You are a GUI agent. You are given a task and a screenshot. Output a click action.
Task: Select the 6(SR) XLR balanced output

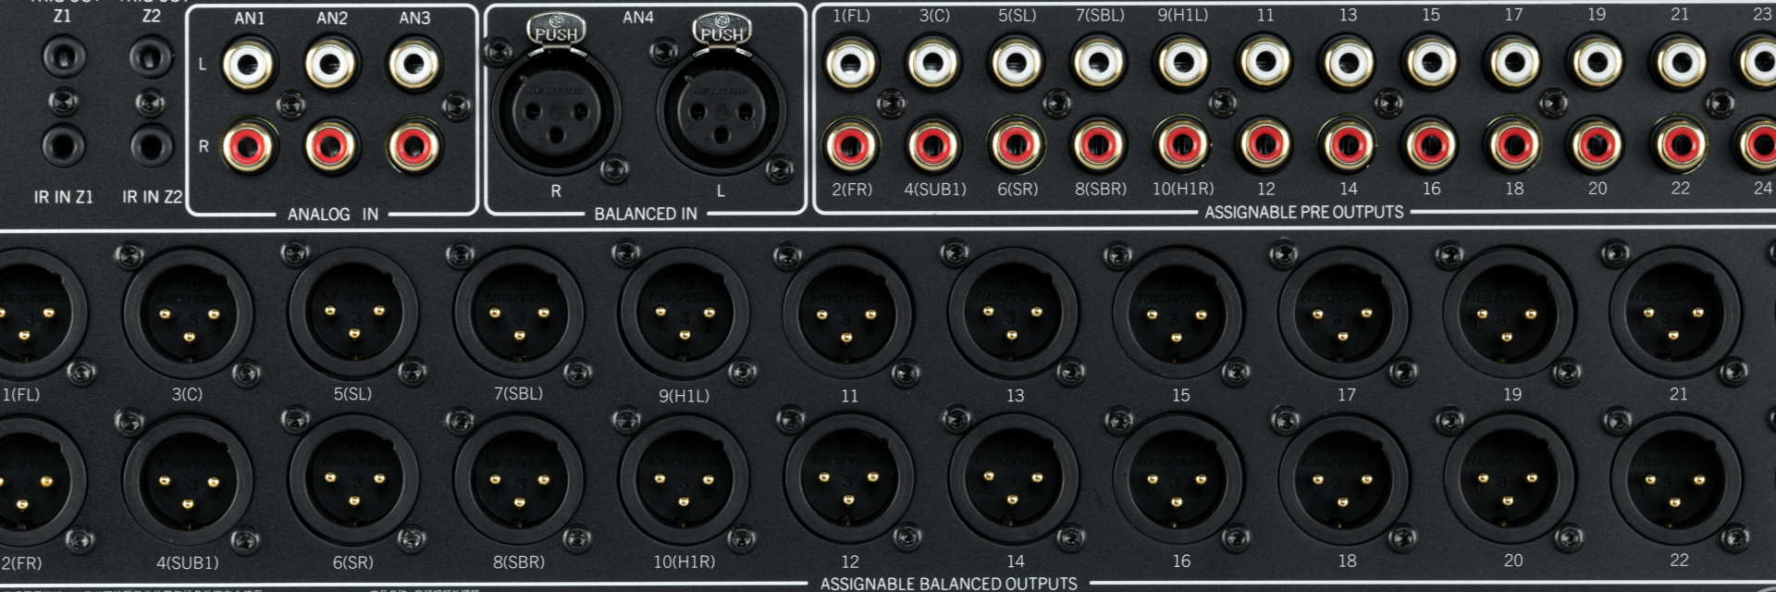[x=353, y=480]
